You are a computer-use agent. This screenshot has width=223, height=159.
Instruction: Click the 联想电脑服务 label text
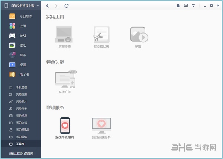point(101,137)
